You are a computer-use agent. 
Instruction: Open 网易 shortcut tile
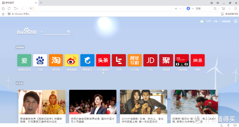198,60
